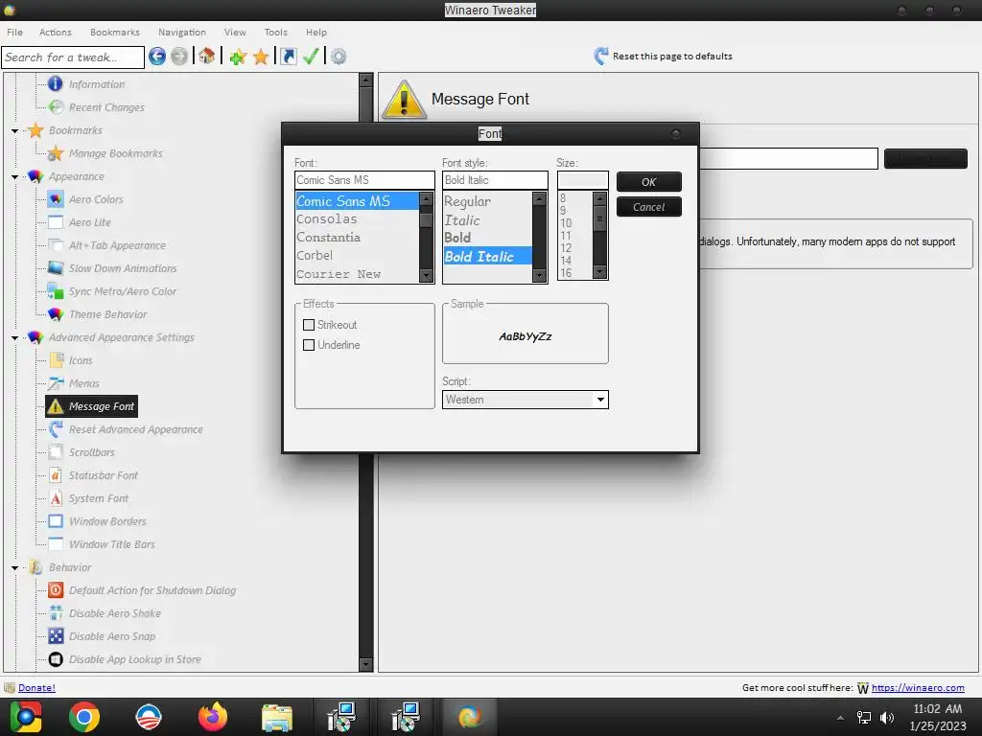Enable the Strikeout effect checkbox

[x=308, y=325]
